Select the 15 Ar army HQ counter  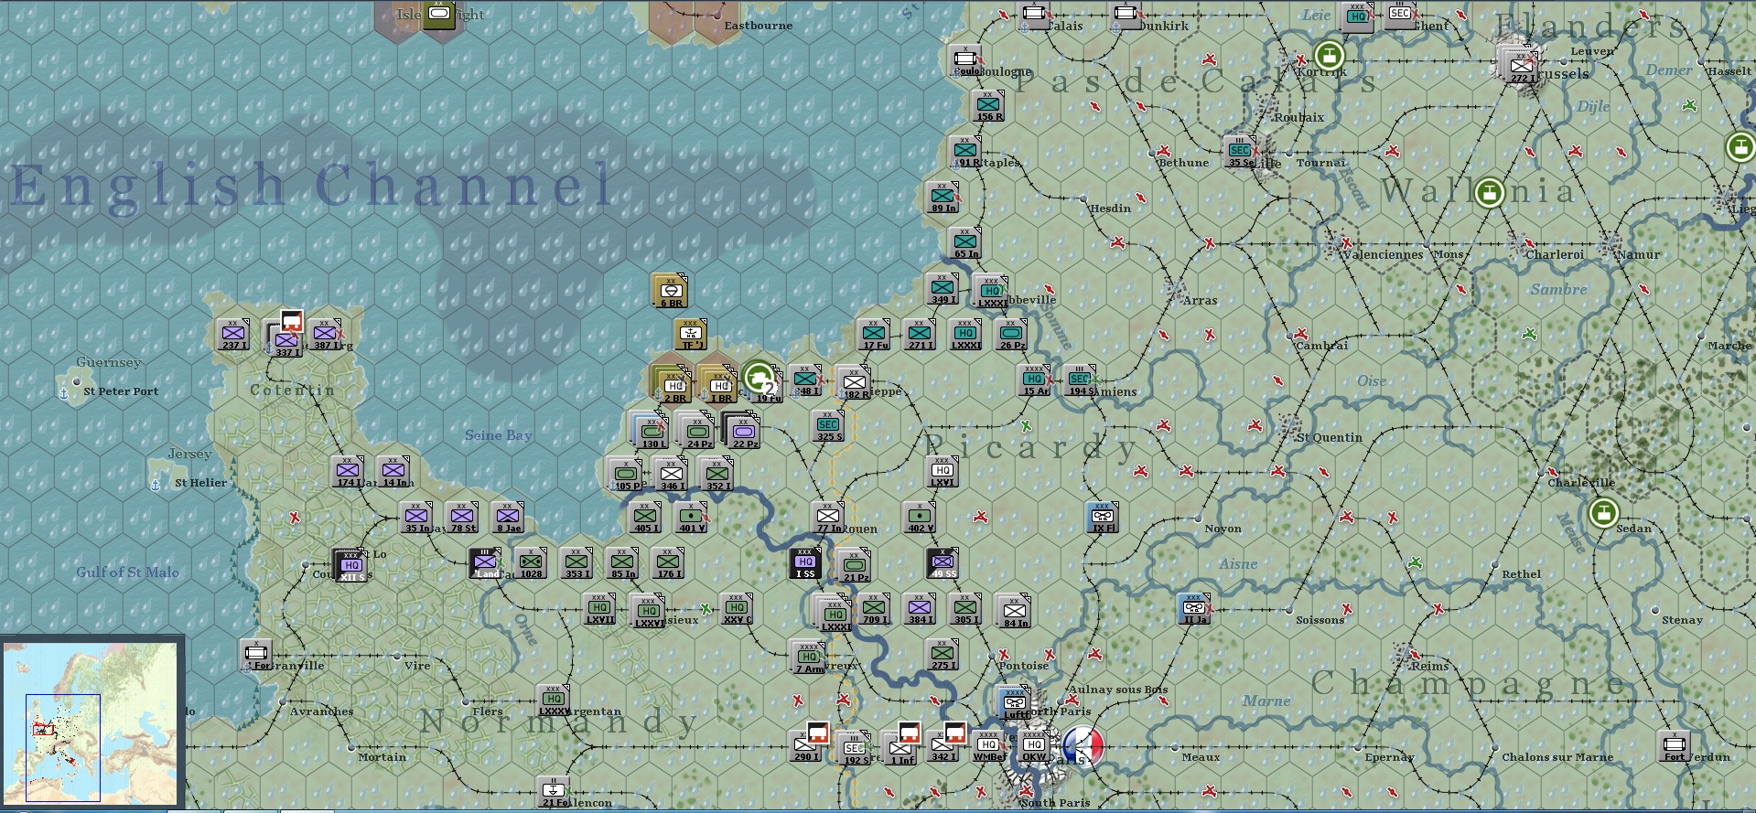pyautogui.click(x=1034, y=380)
